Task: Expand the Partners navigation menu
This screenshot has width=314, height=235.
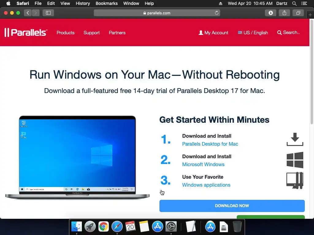Action: [x=117, y=32]
